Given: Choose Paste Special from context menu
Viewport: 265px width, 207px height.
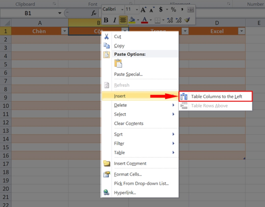Looking at the screenshot, I should click(x=128, y=74).
